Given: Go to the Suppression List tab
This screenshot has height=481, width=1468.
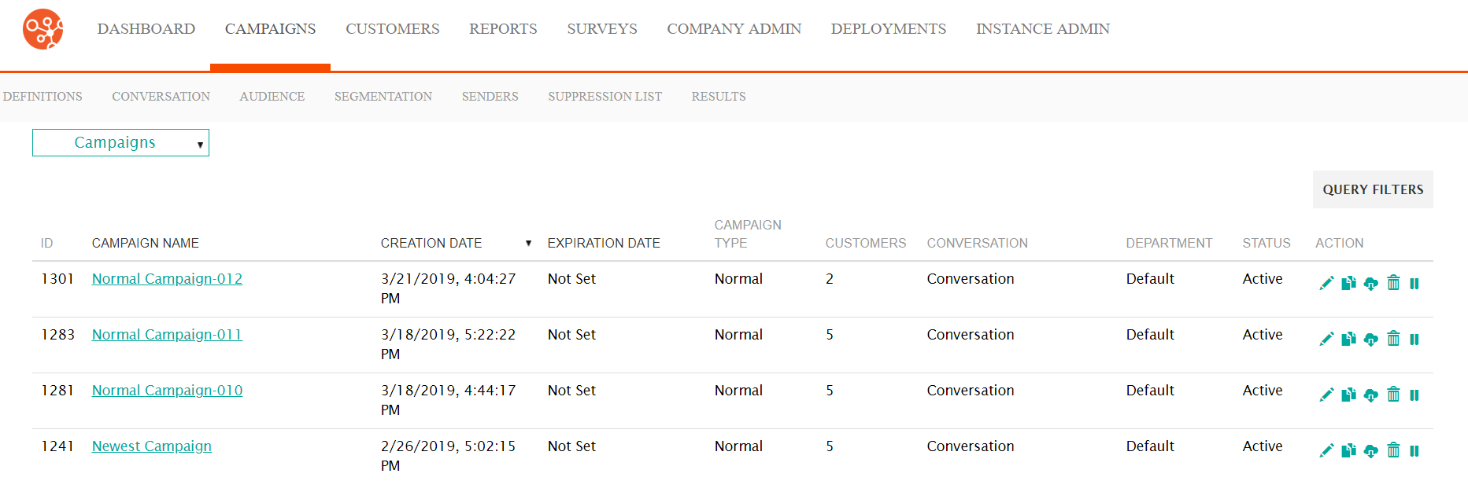Looking at the screenshot, I should point(605,97).
